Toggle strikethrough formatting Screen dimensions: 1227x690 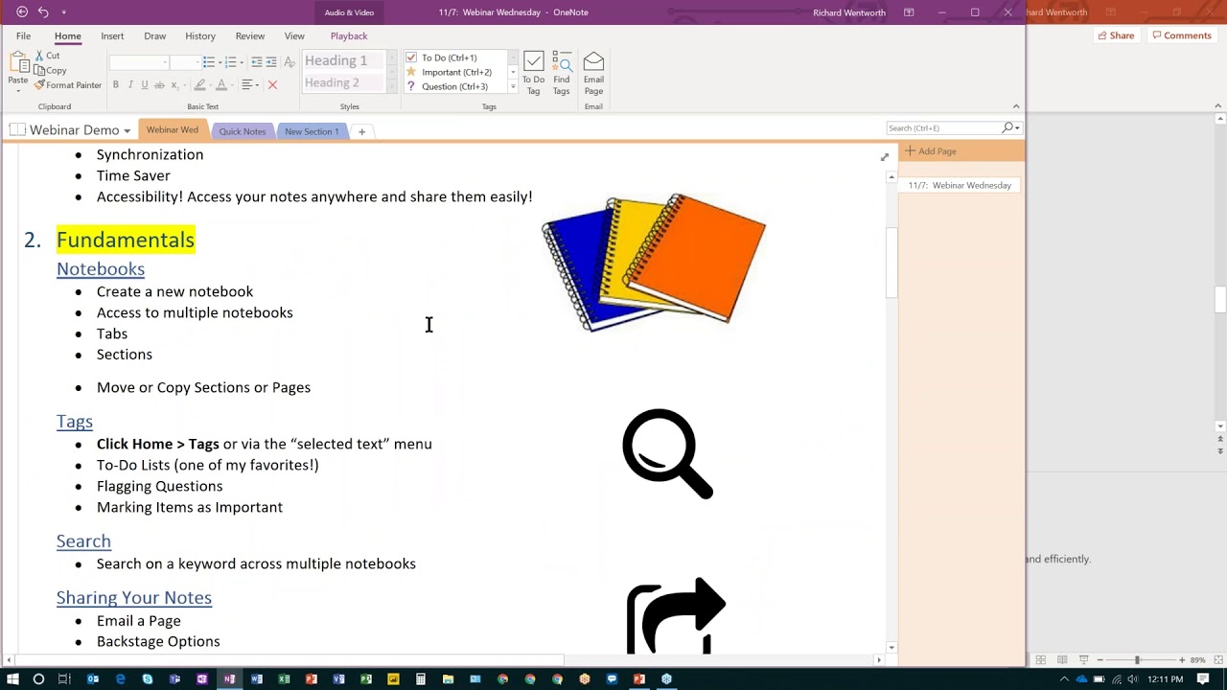159,85
